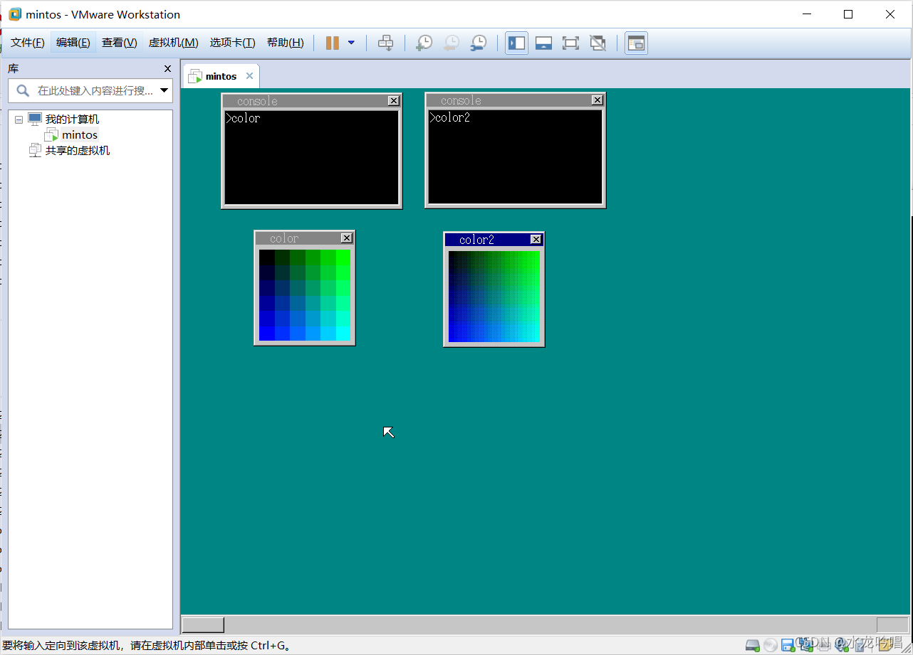Close the mintos tab
This screenshot has width=913, height=655.
tap(249, 76)
